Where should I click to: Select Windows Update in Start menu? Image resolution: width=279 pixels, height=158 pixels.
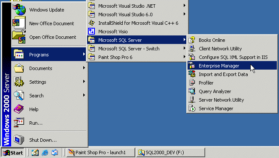[49, 9]
